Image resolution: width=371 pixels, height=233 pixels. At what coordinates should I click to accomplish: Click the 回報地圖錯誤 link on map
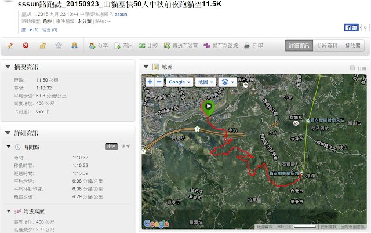pos(352,227)
